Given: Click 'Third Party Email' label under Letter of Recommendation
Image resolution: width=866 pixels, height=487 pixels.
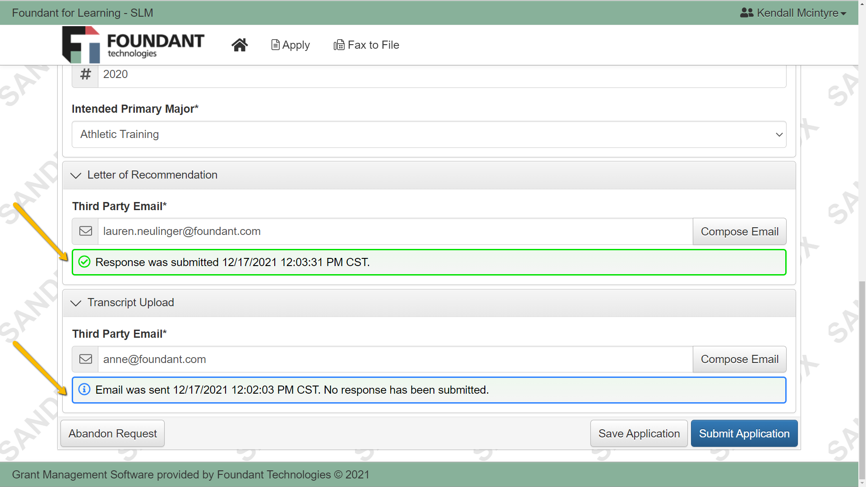Looking at the screenshot, I should [119, 206].
